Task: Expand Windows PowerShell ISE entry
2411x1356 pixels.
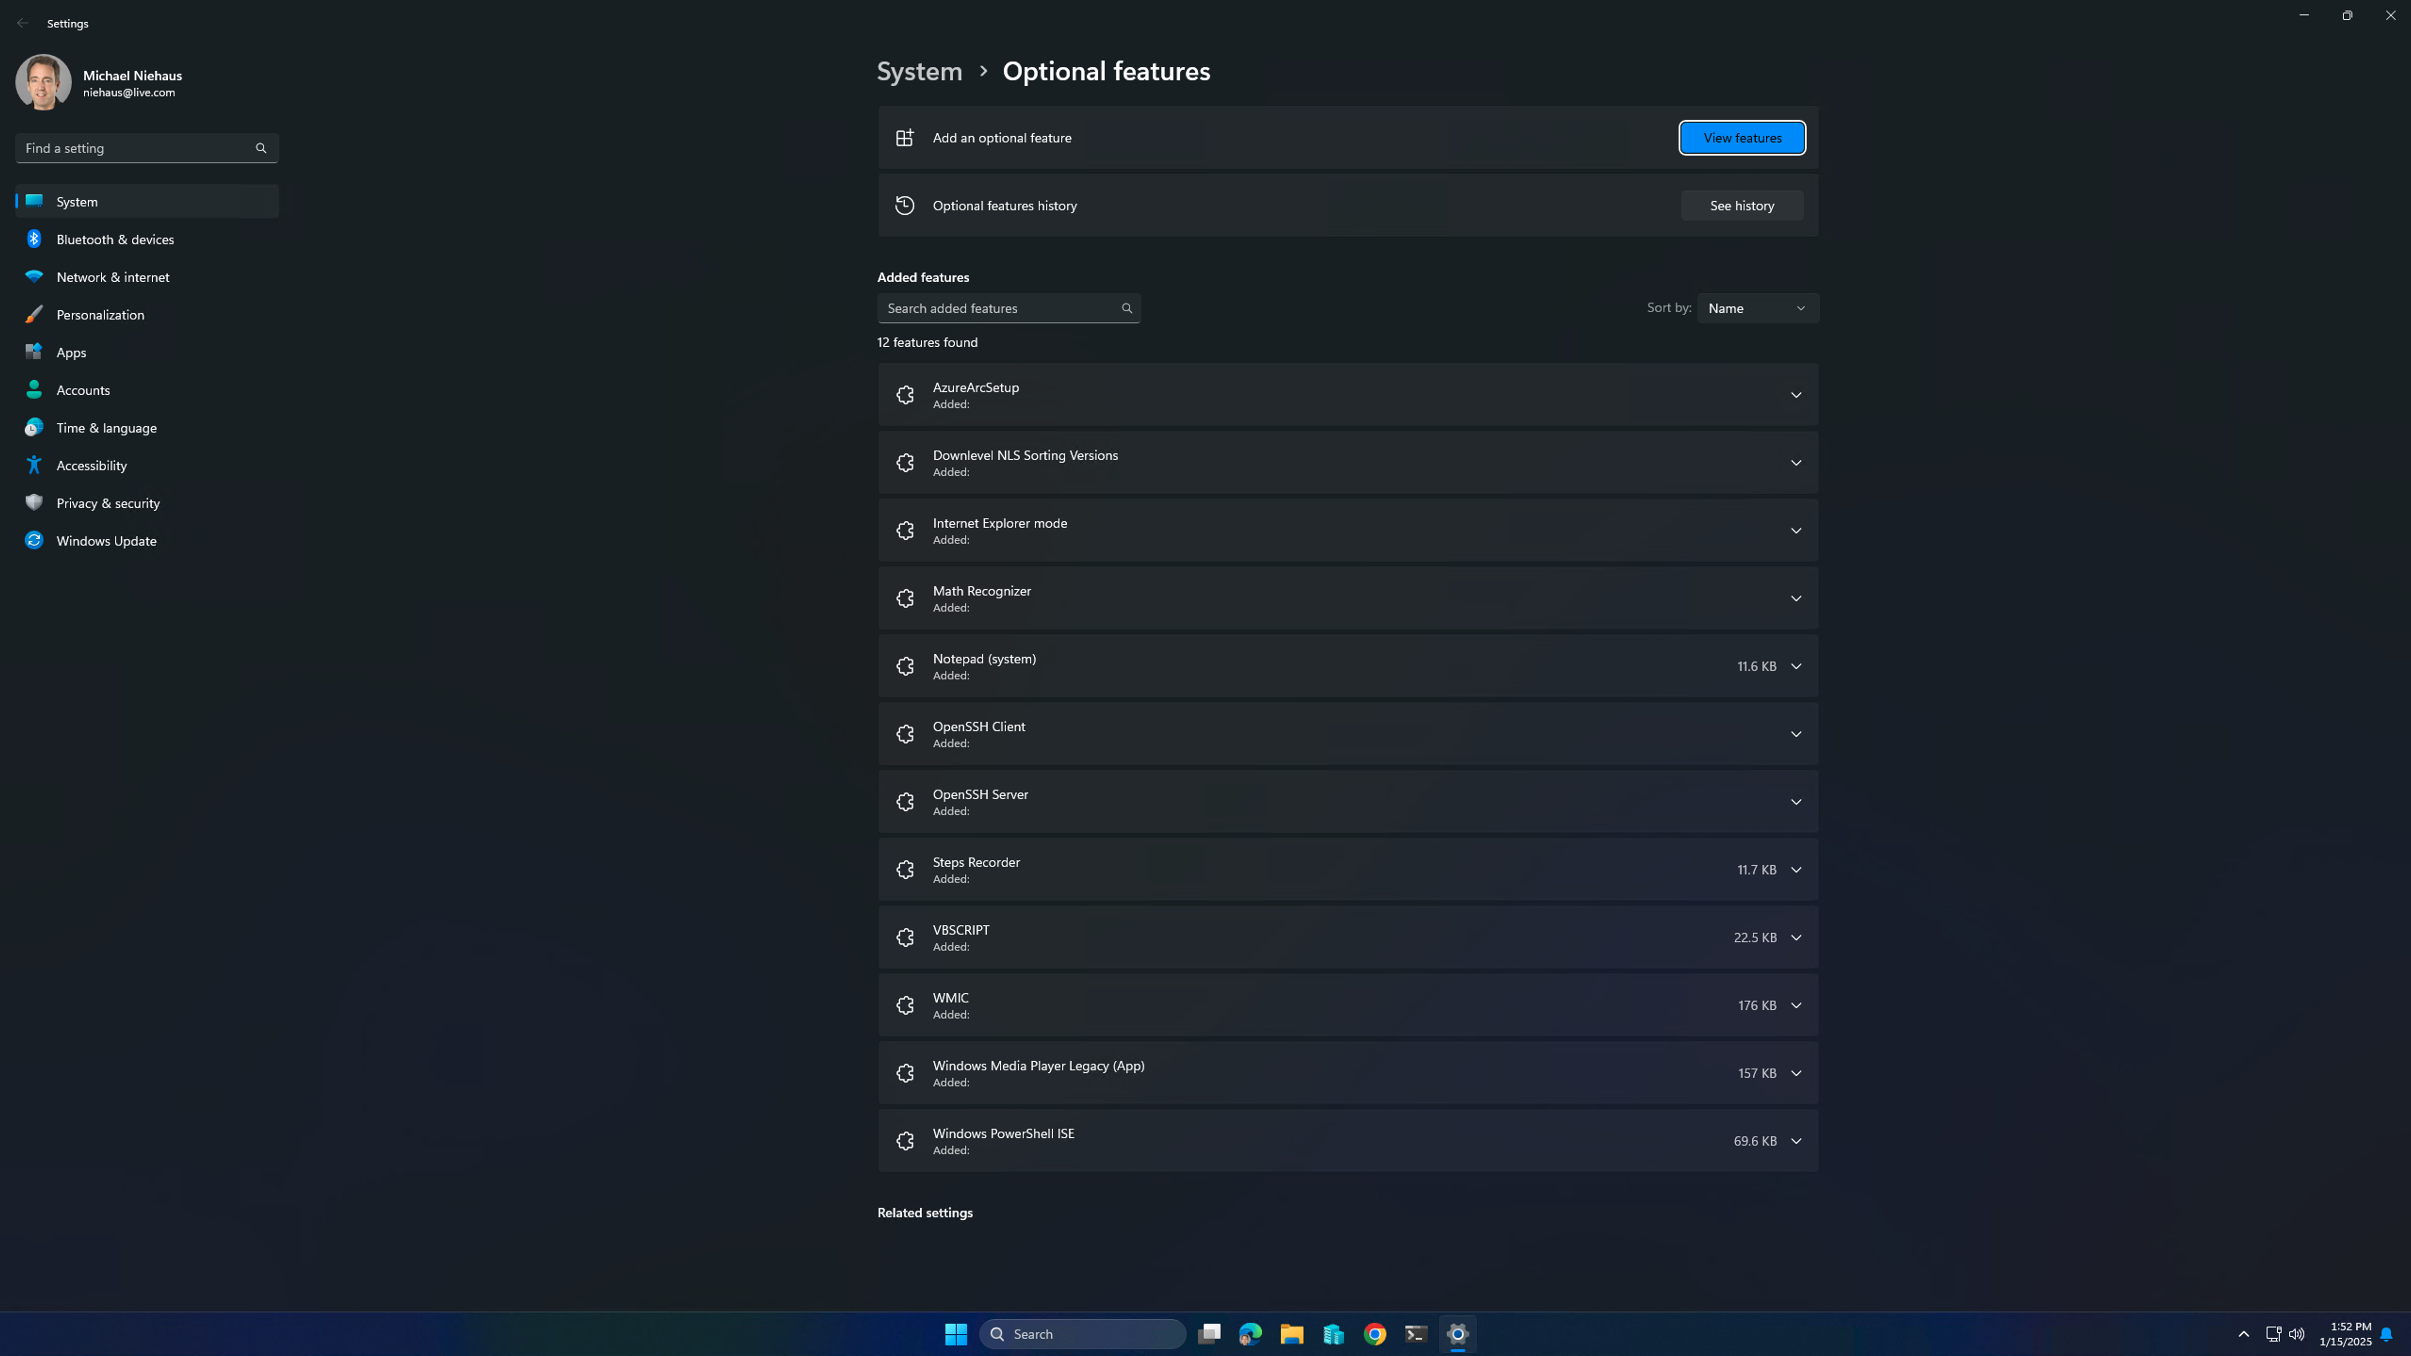Action: (1795, 1141)
